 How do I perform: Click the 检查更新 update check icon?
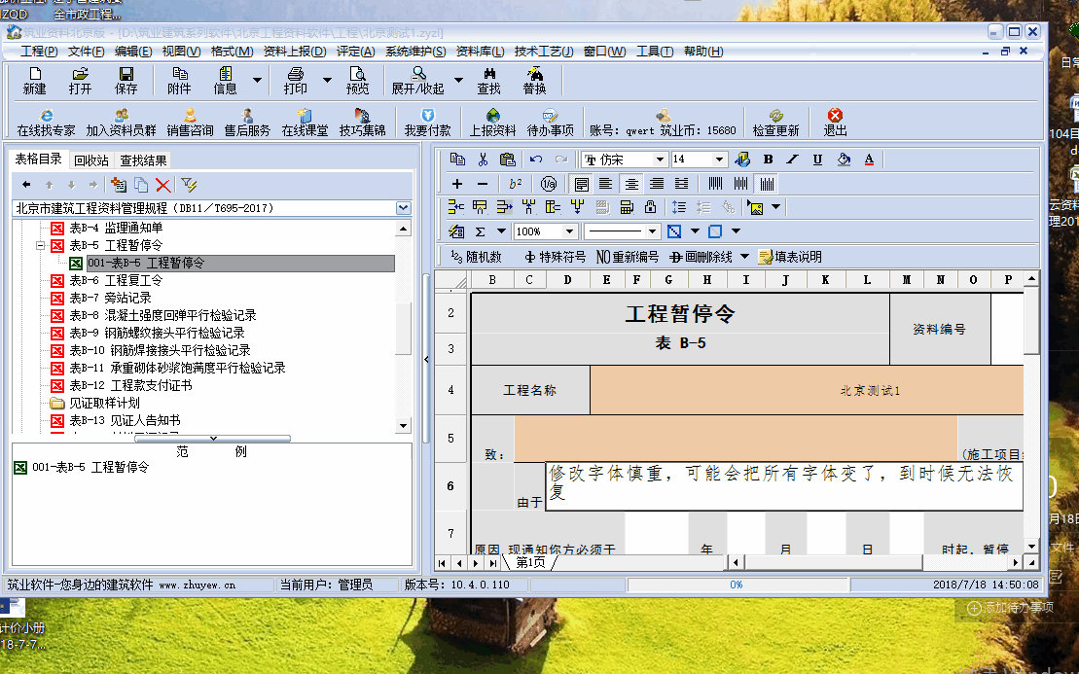[x=775, y=122]
